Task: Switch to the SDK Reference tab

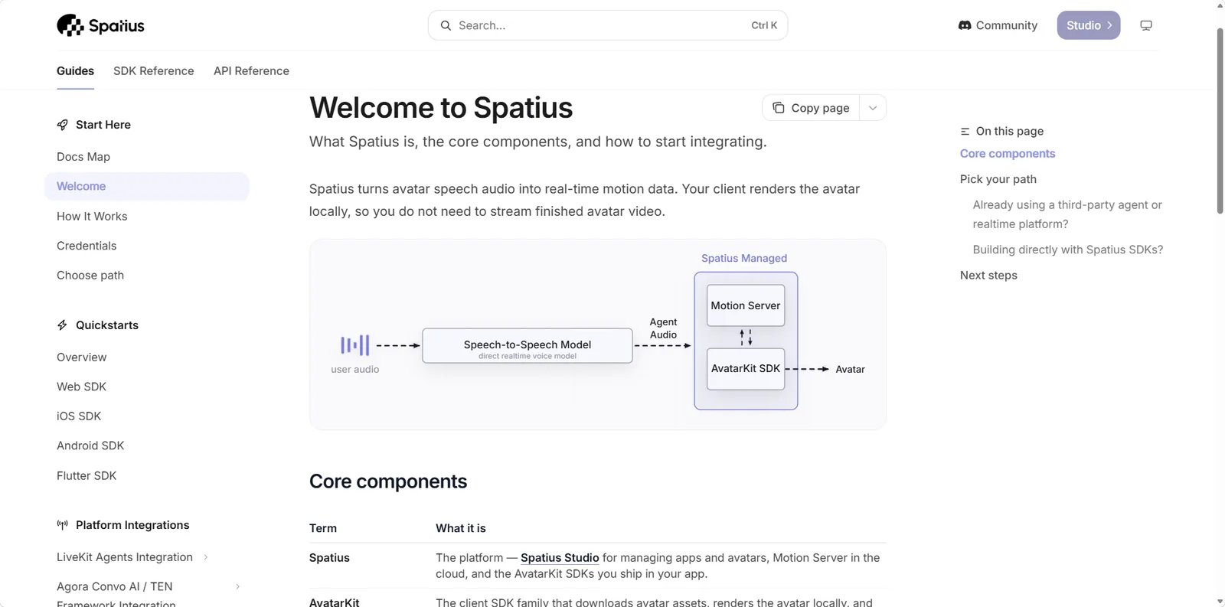Action: [x=154, y=70]
